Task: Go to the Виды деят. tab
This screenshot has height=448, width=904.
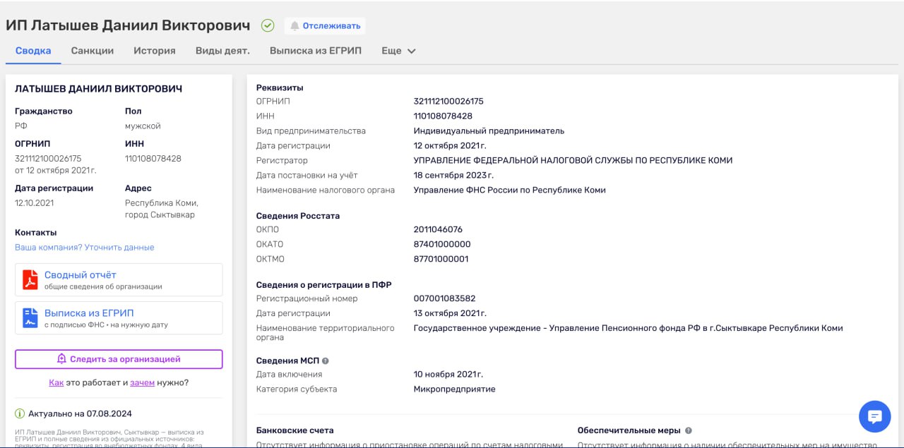Action: (222, 51)
